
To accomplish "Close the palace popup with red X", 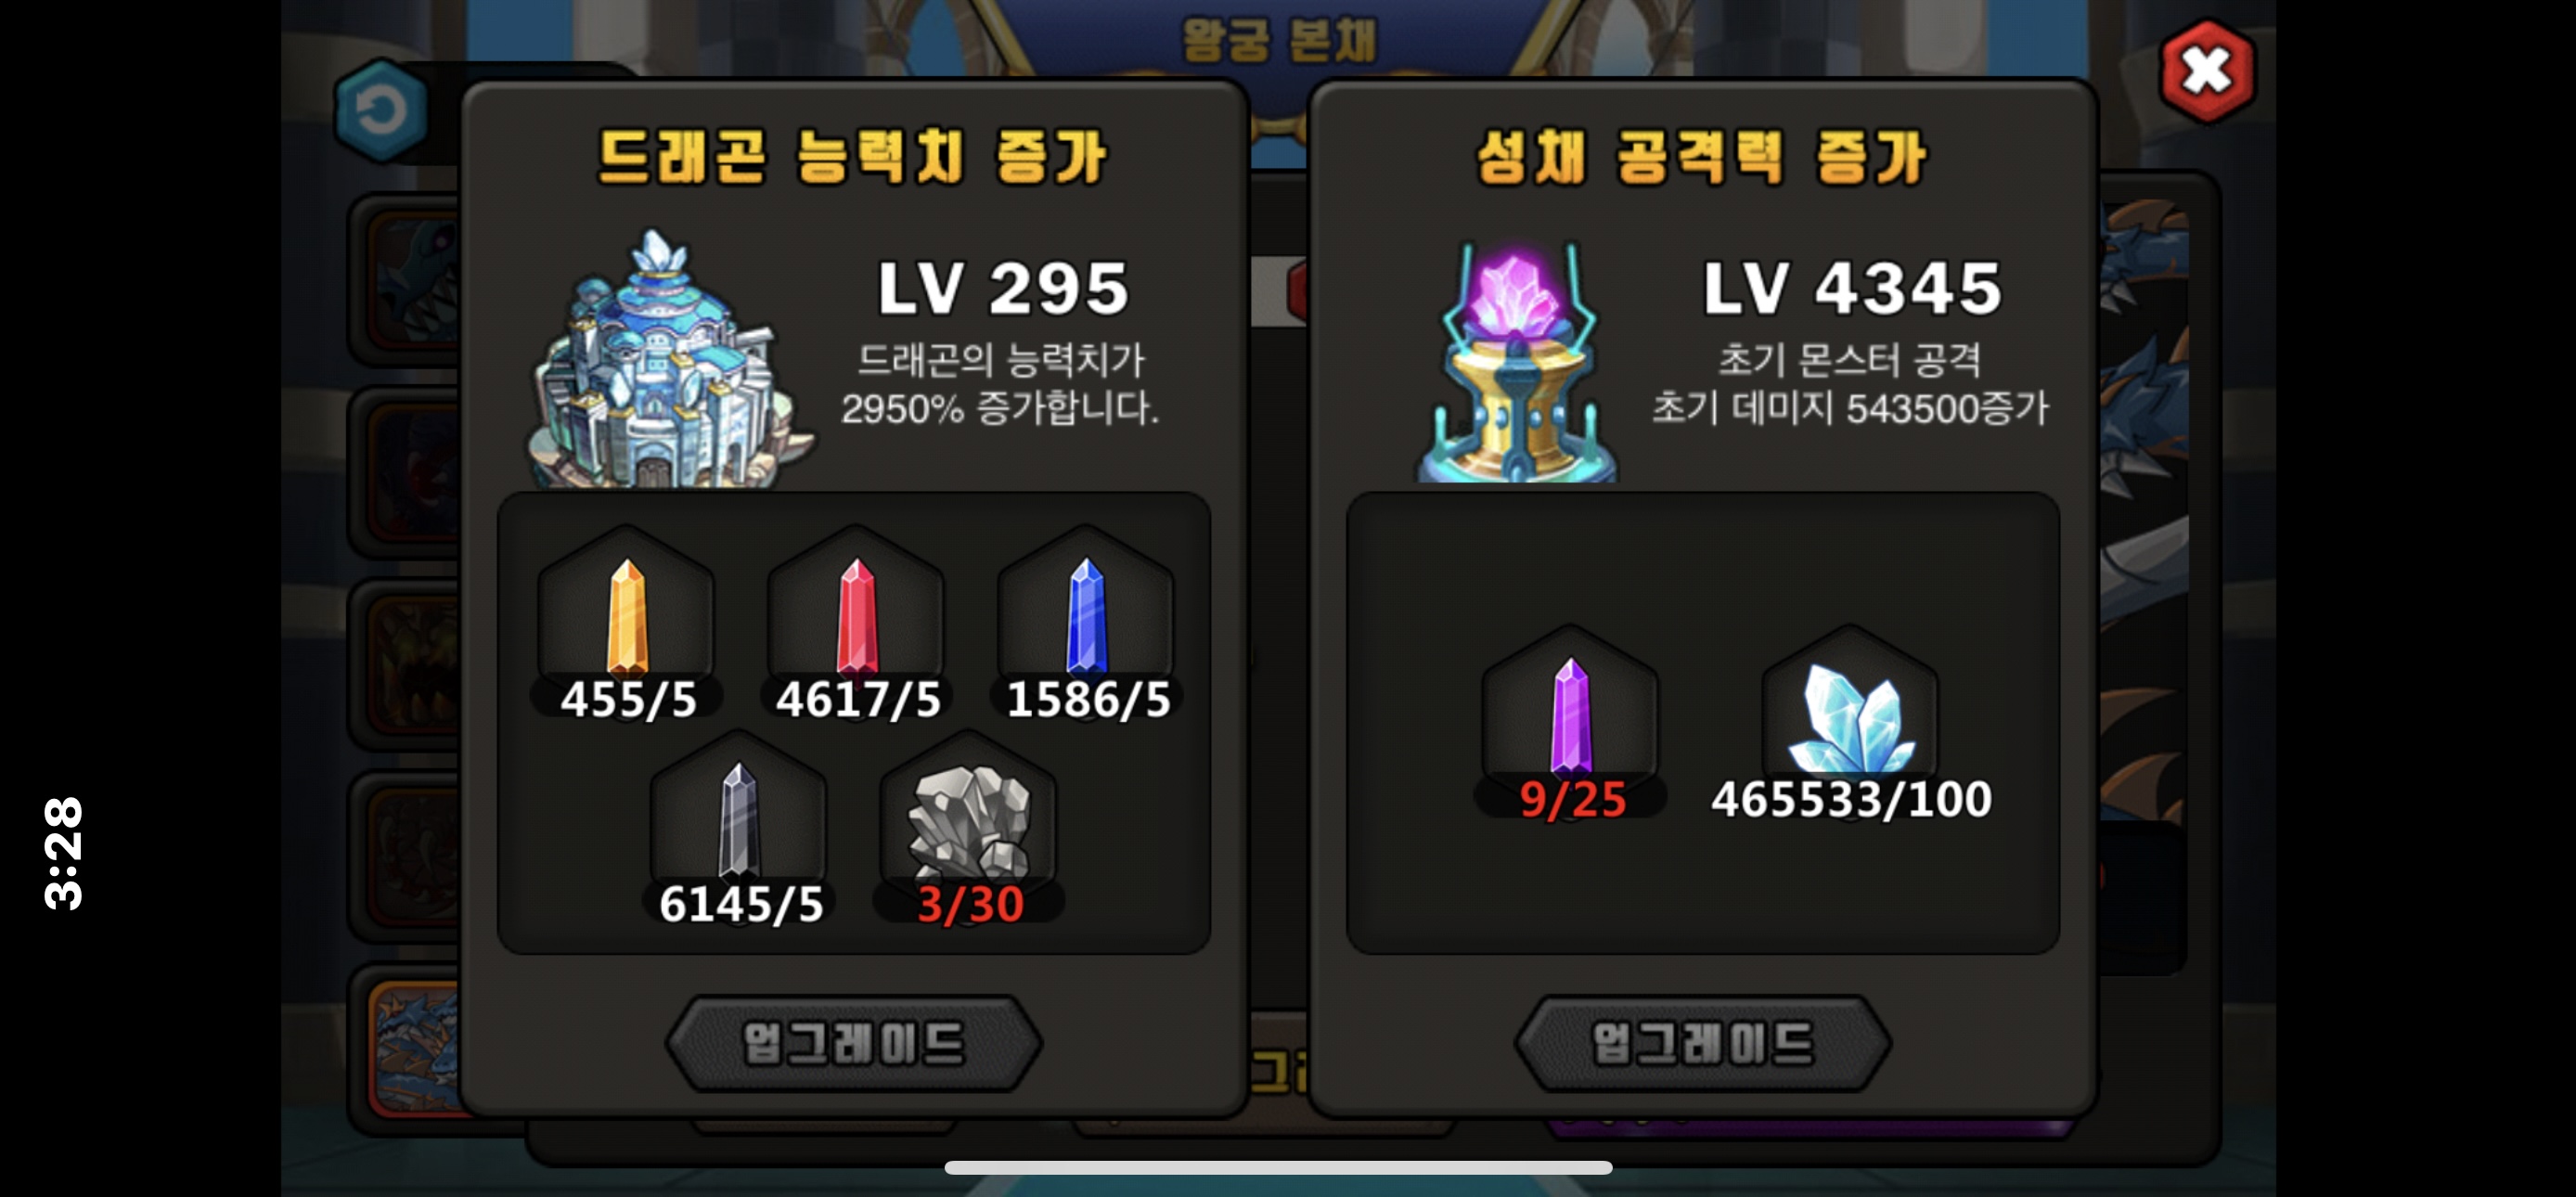I will (x=2207, y=70).
